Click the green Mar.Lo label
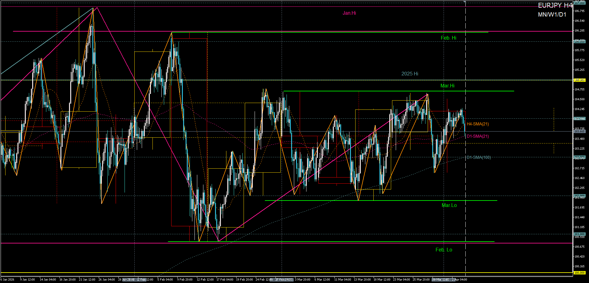589x283 pixels. click(449, 205)
